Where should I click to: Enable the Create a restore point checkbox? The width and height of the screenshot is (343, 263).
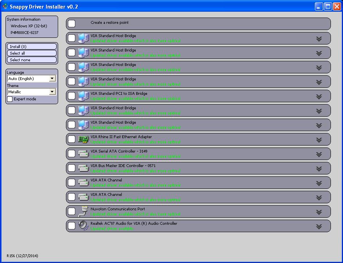click(72, 24)
